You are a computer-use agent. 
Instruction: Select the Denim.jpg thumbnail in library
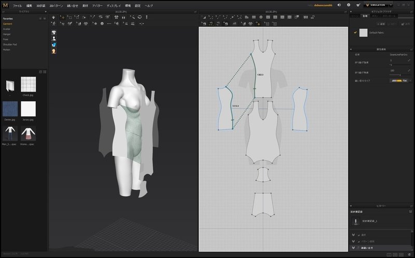click(x=10, y=109)
